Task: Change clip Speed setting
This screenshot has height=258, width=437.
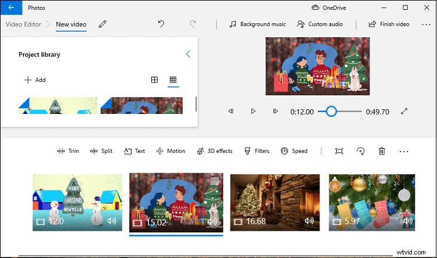Action: pyautogui.click(x=294, y=151)
